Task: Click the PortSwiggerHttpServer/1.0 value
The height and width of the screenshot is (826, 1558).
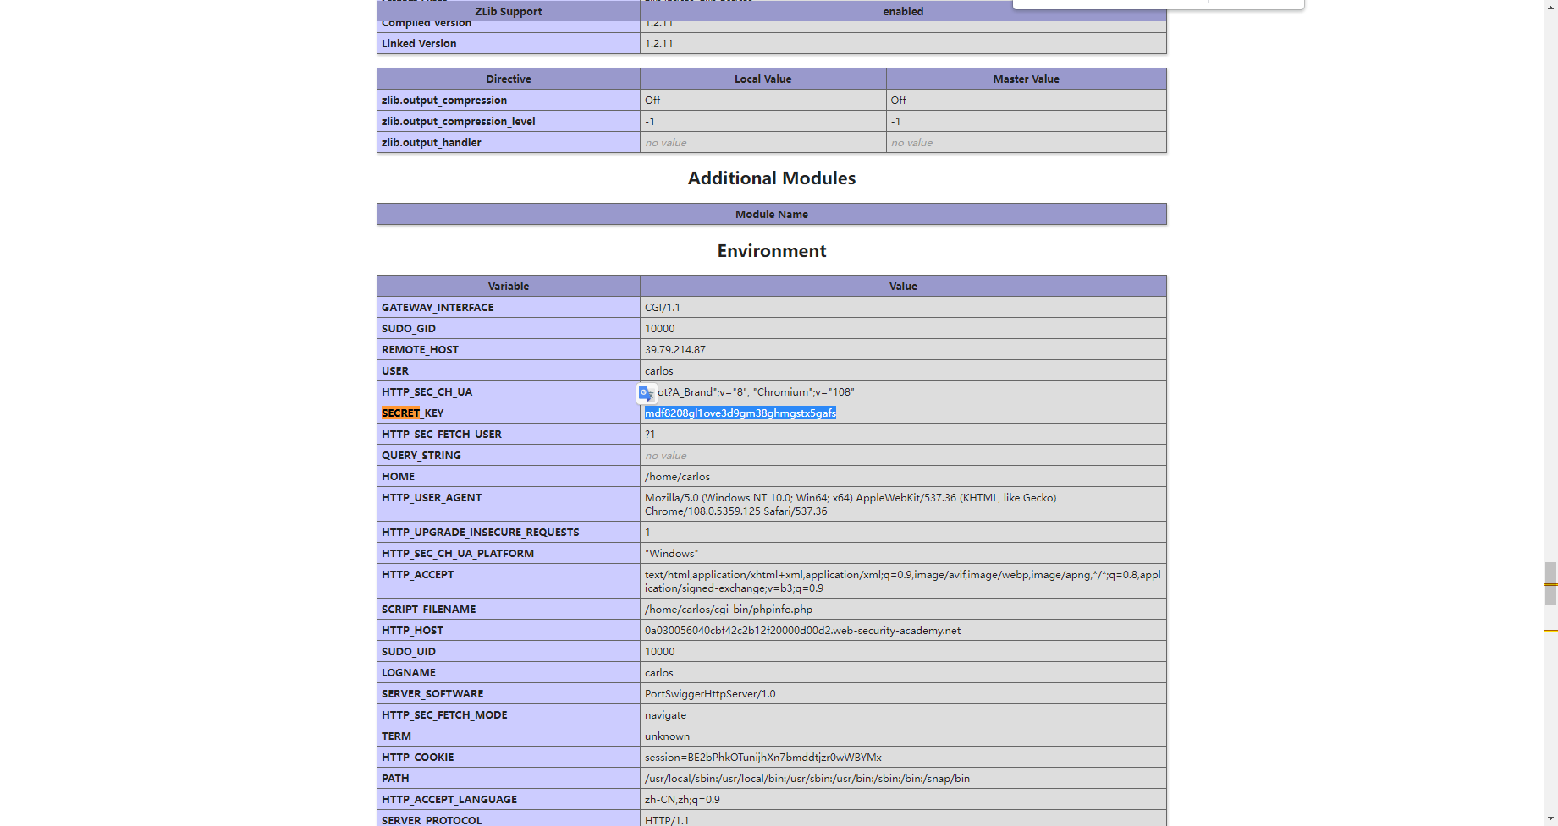Action: [710, 694]
